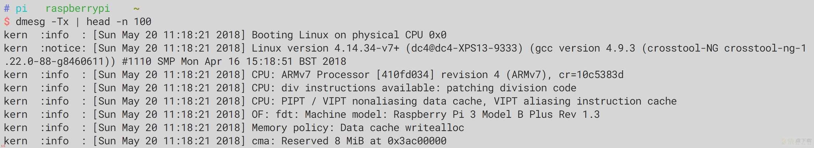This screenshot has width=814, height=148.
Task: Click the dc4@dc4-XPS13-9333 build host text
Action: [464, 48]
